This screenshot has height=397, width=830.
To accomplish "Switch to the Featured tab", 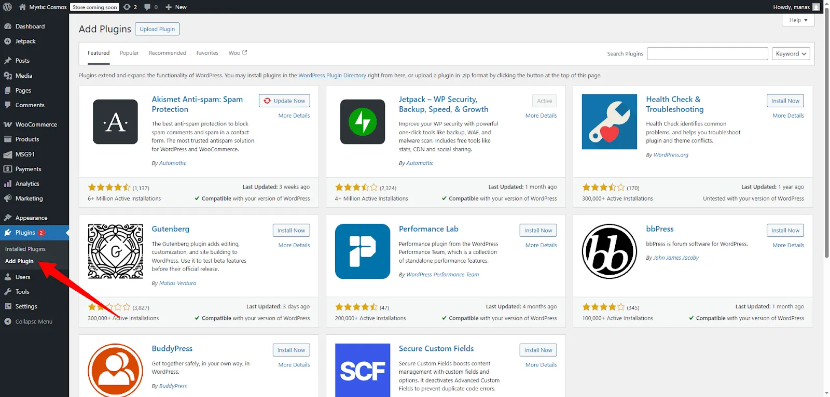I will 99,53.
